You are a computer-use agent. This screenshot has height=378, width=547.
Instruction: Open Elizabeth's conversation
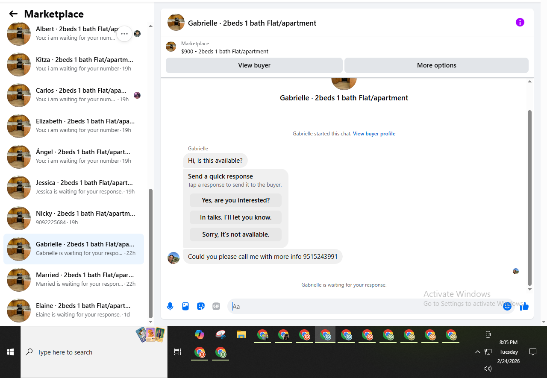point(74,126)
